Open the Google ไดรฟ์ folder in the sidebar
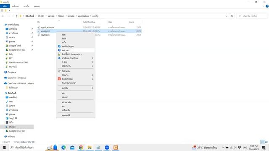The height and width of the screenshot is (151, 269). (x=15, y=46)
